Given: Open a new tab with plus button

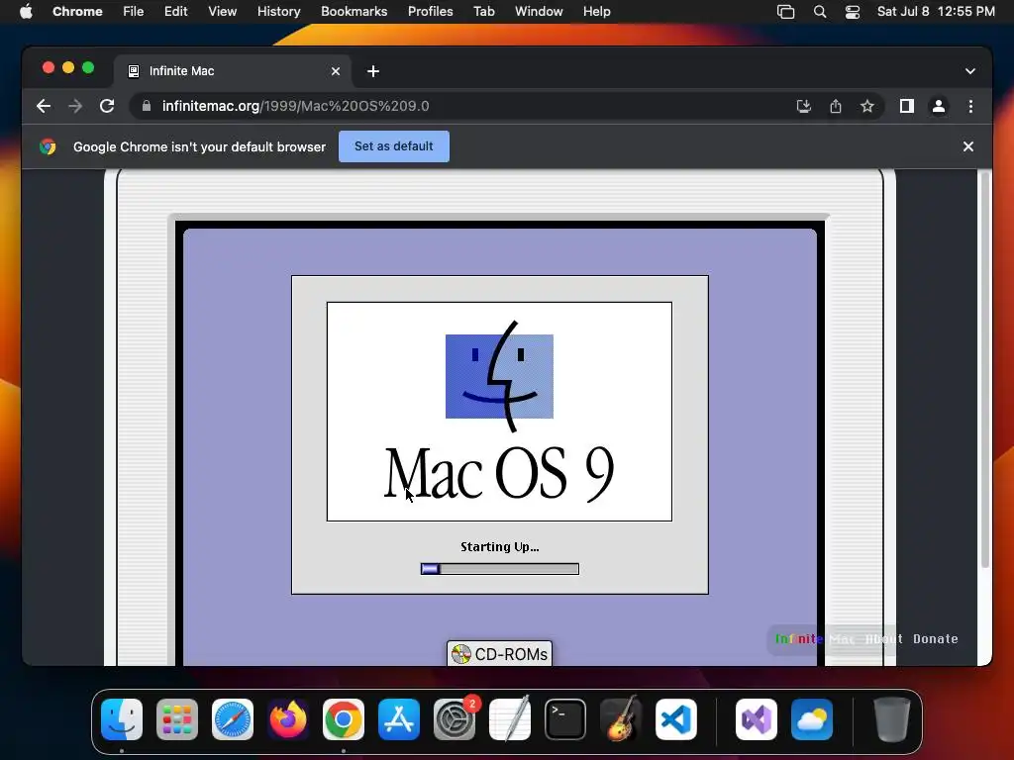Looking at the screenshot, I should [373, 71].
